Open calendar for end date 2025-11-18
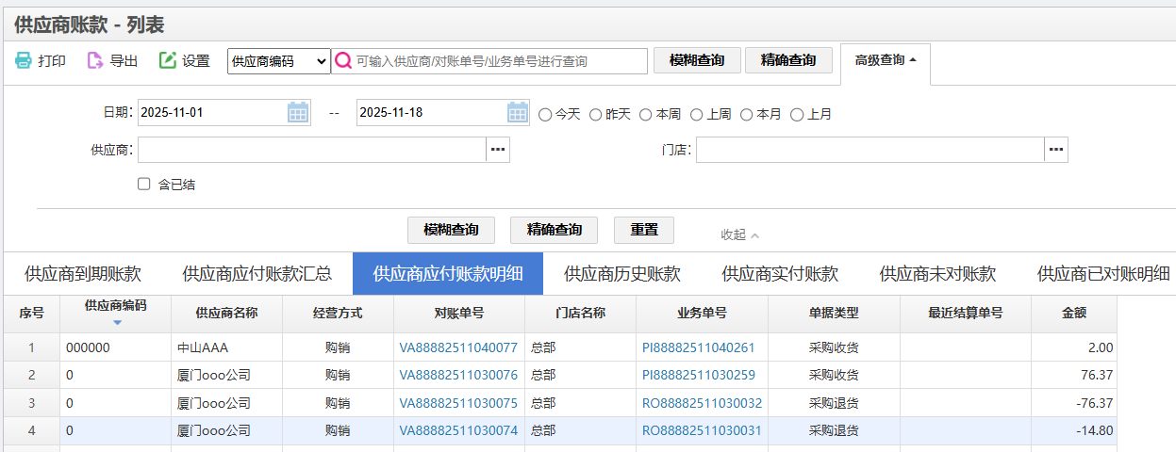 [518, 113]
